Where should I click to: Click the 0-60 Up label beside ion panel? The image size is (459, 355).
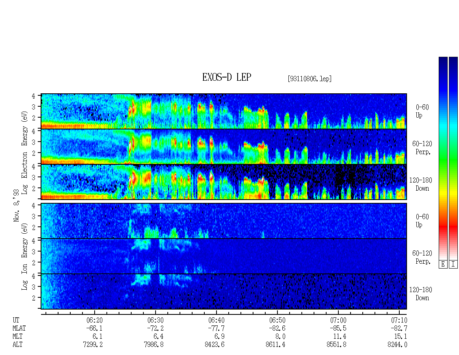pyautogui.click(x=422, y=220)
